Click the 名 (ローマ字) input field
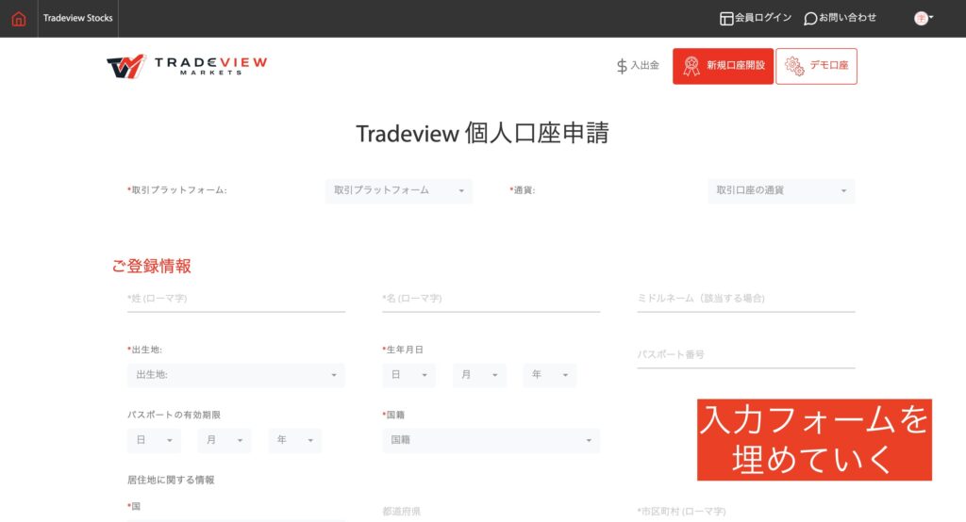The width and height of the screenshot is (966, 522). [491, 300]
